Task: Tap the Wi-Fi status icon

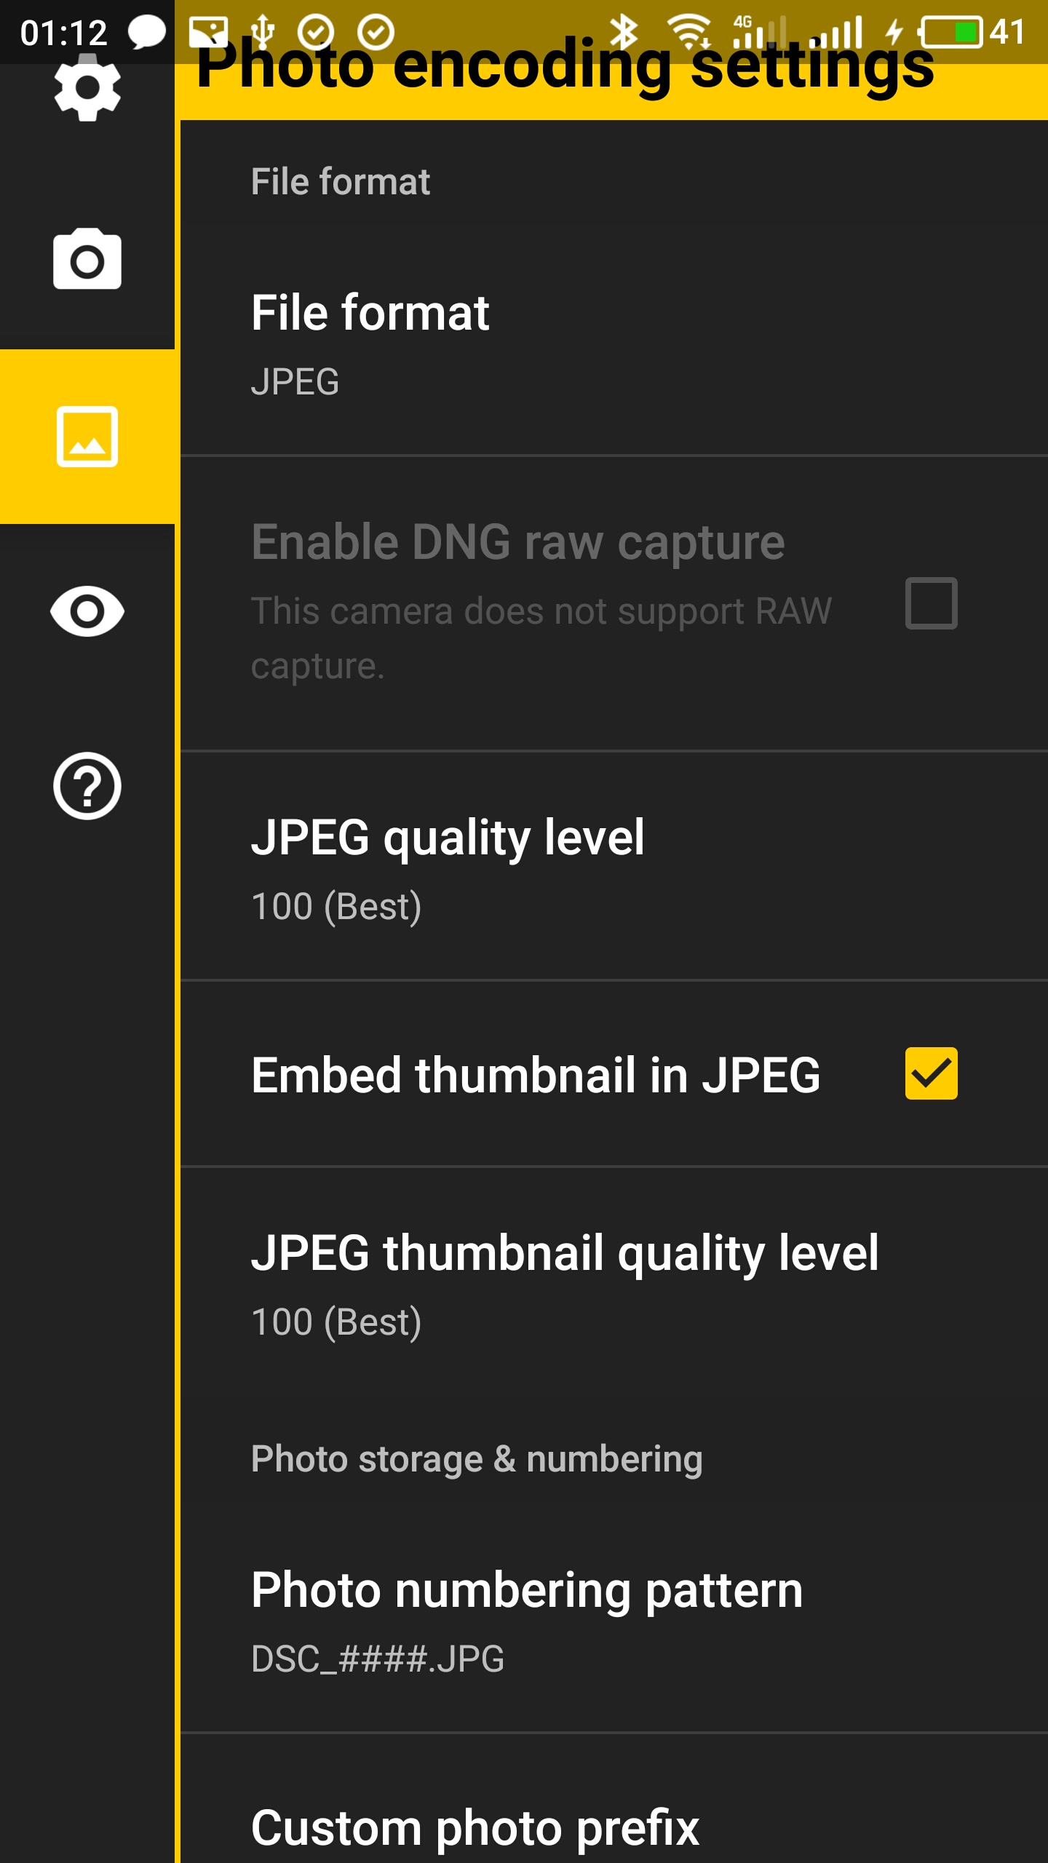Action: pos(688,32)
